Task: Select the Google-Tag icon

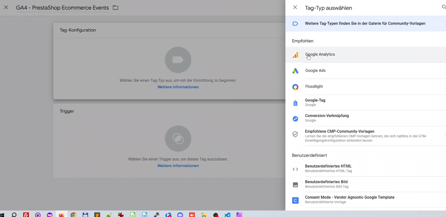Action: (x=295, y=103)
